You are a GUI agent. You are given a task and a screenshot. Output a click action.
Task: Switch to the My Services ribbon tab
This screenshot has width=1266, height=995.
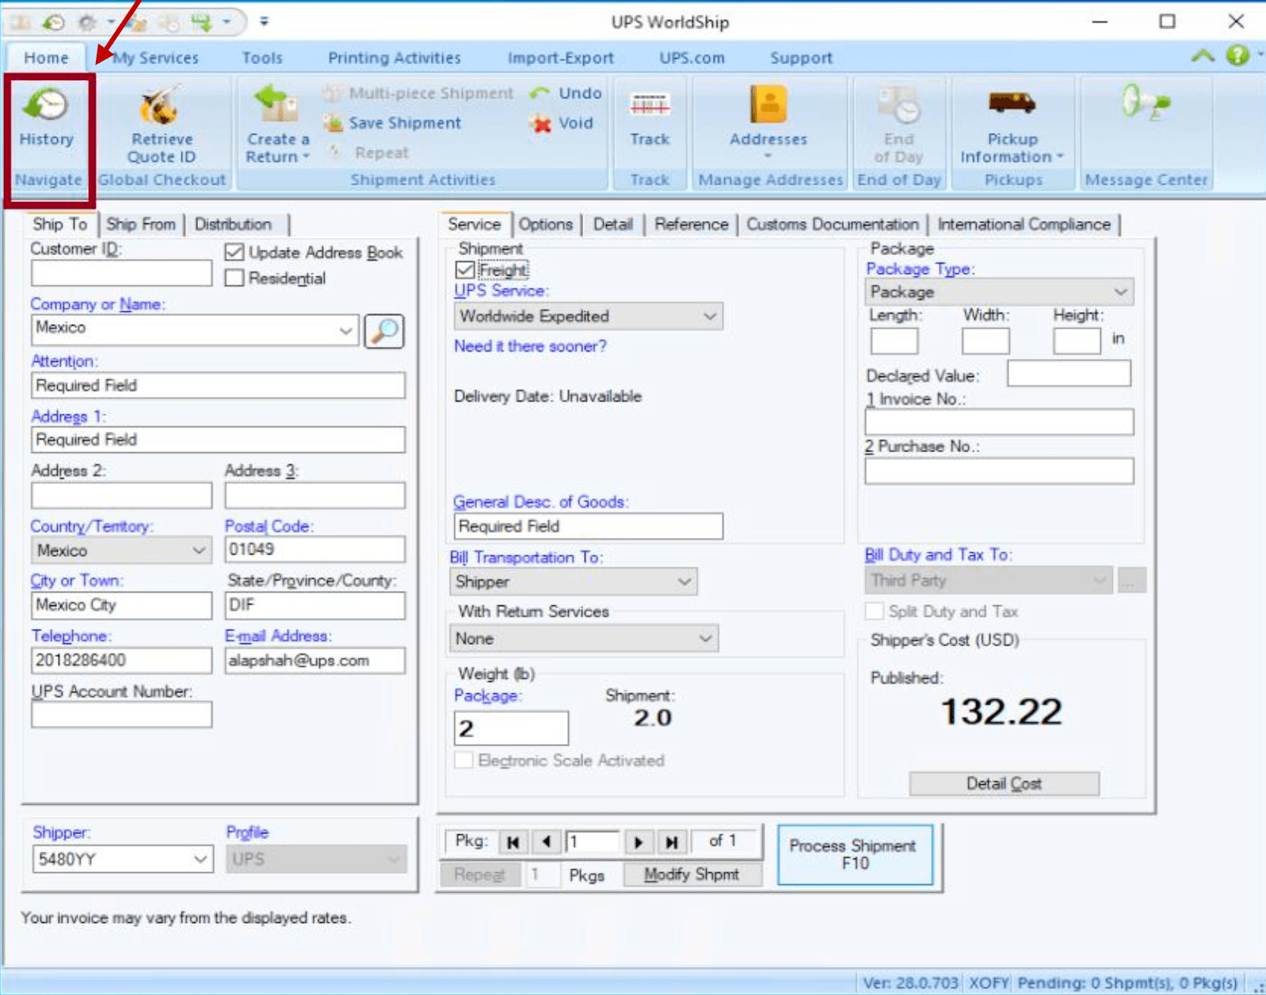click(x=156, y=58)
